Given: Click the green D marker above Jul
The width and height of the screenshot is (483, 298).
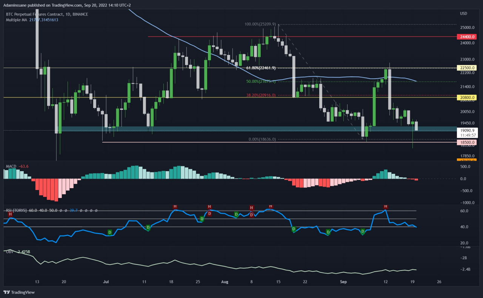Looking at the screenshot, I should click(110, 232).
